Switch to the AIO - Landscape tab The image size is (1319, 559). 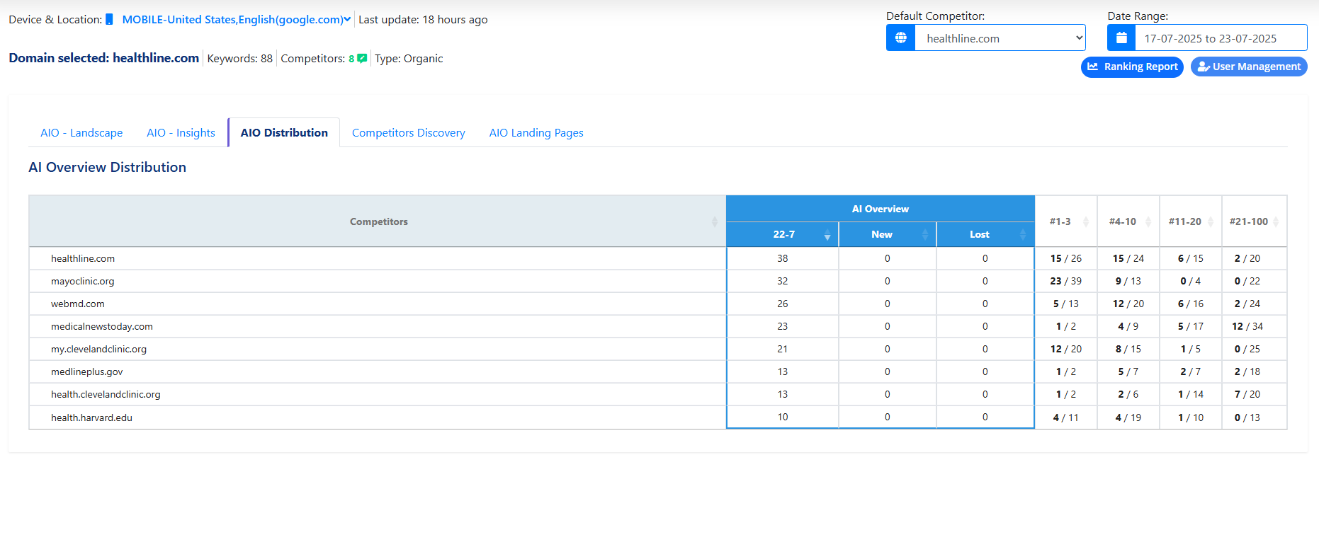pyautogui.click(x=81, y=133)
